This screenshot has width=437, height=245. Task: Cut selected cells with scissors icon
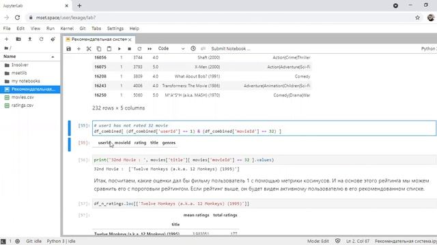coord(89,48)
